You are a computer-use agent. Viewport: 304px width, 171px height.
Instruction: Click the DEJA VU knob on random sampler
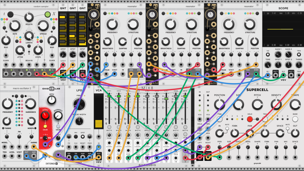pos(29,17)
